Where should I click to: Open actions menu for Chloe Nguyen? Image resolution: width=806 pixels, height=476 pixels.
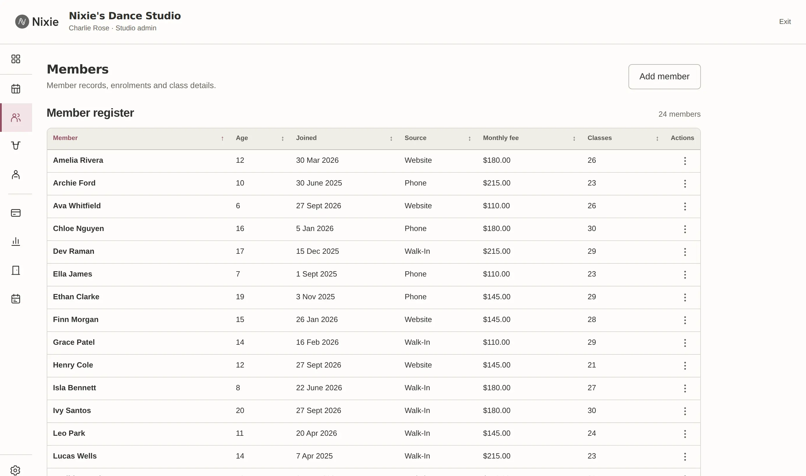point(685,229)
